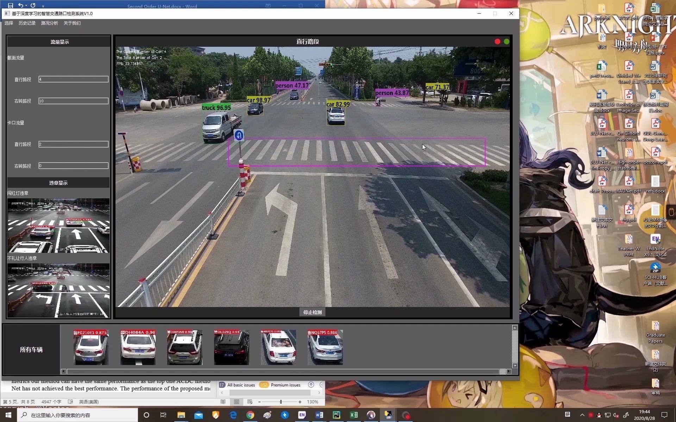Select refs.docx desktop icon
Screen dimensions: 676x422
point(655,184)
